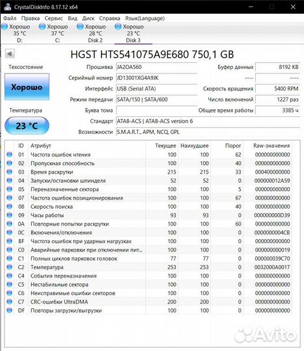The image size is (304, 351).
Task: Click the disk title HGST HTS541075A9E680
Action: click(152, 55)
